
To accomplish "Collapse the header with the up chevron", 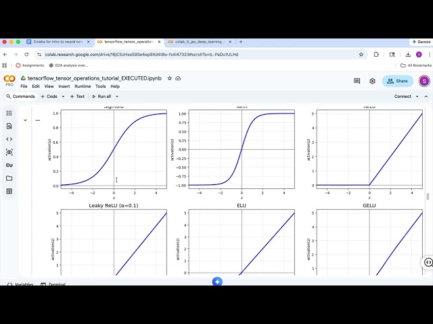I will pyautogui.click(x=426, y=97).
